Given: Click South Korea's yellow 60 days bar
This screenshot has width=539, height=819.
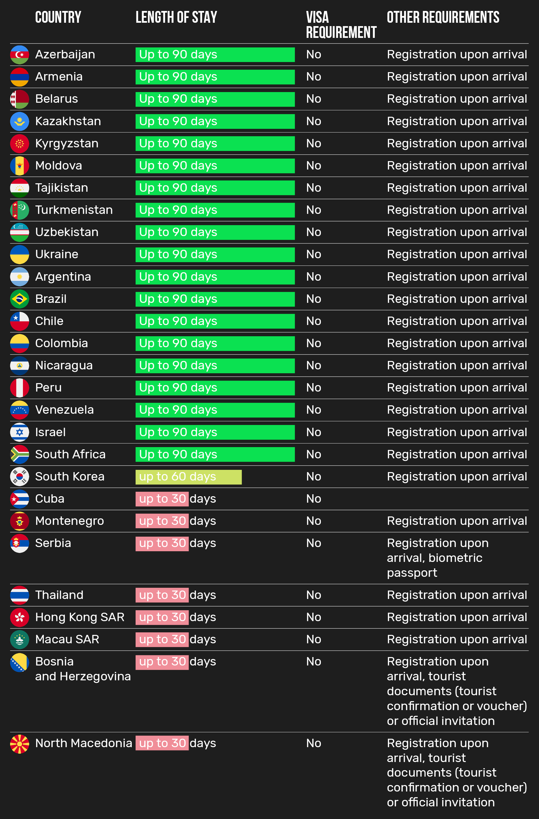Looking at the screenshot, I should (188, 477).
